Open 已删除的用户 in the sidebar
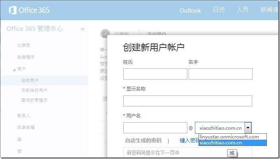 (x=34, y=90)
